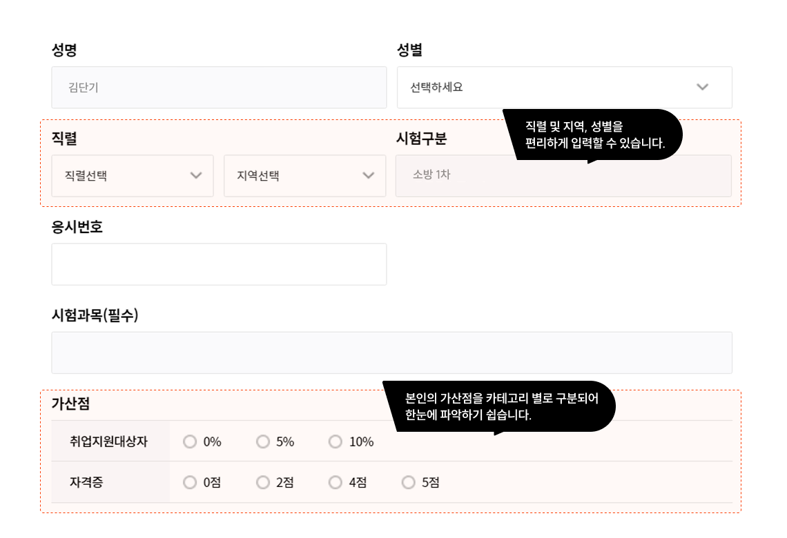
Task: Select the 0% 취업지원대상자 radio button
Action: point(190,441)
